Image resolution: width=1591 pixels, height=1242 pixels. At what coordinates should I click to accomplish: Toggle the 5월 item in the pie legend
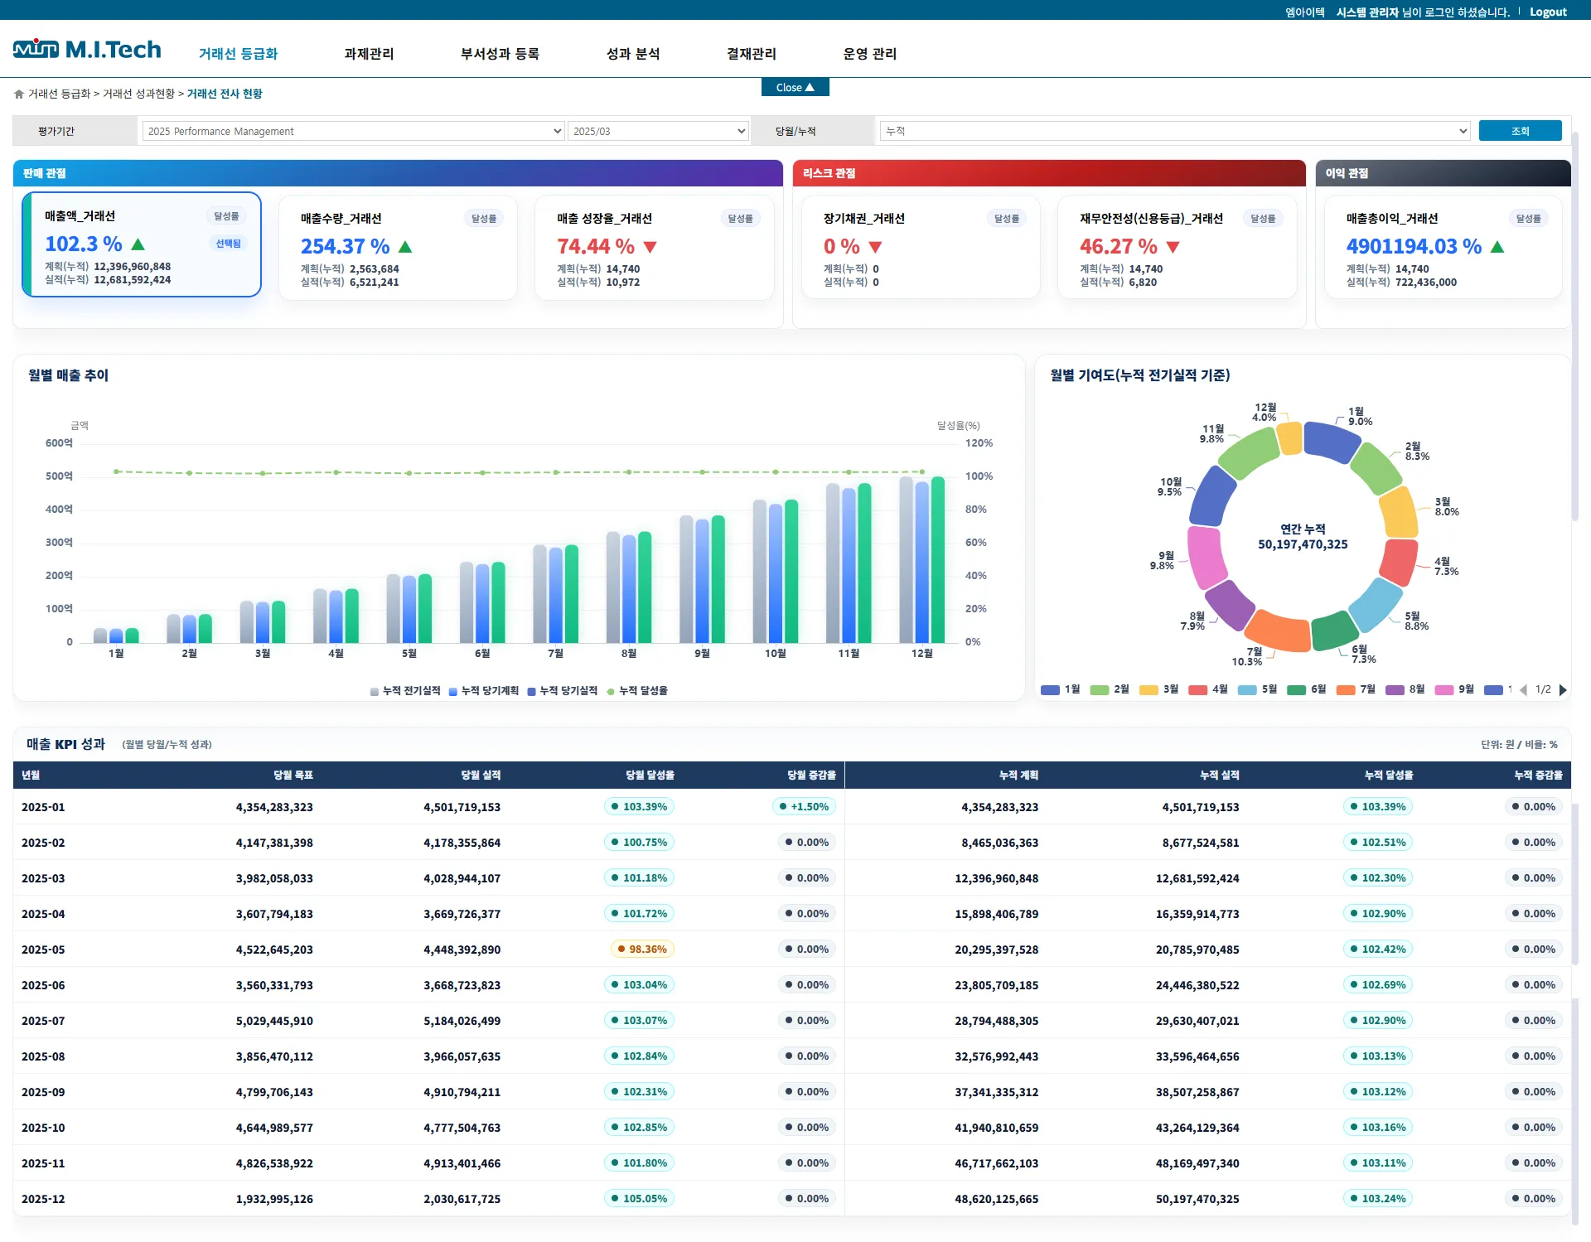point(1258,689)
